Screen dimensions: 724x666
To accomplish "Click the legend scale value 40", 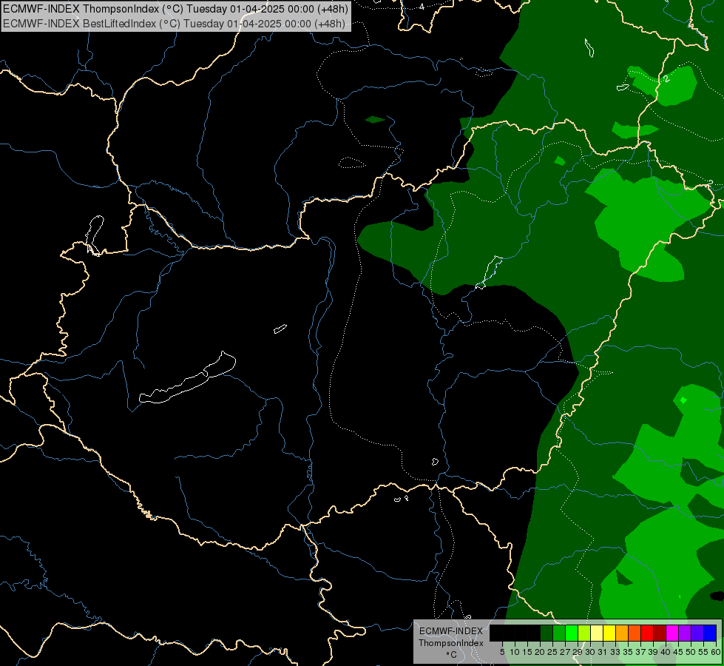I will [x=666, y=652].
